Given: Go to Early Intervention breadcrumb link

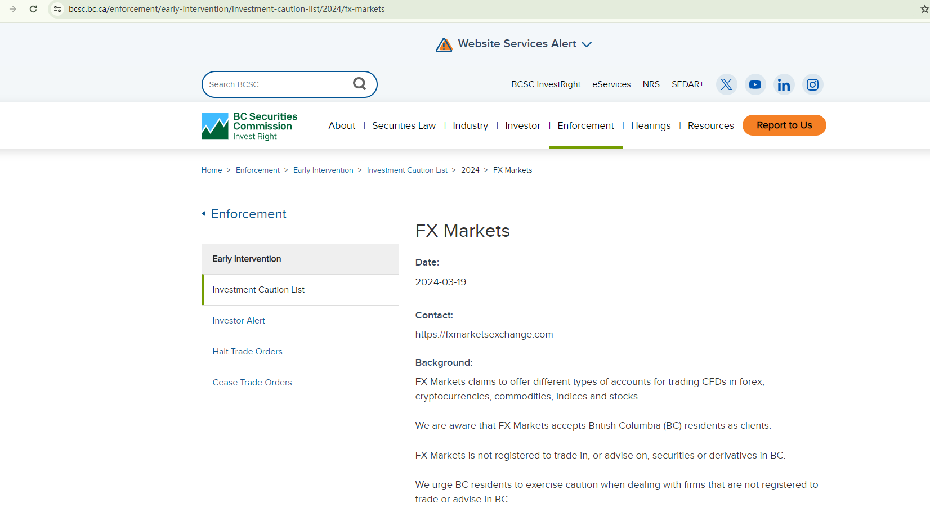Looking at the screenshot, I should tap(323, 170).
